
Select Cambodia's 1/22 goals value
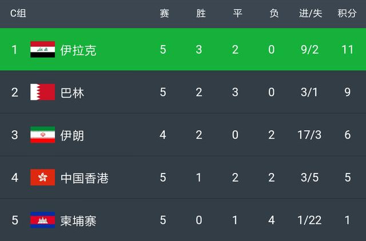pos(309,220)
